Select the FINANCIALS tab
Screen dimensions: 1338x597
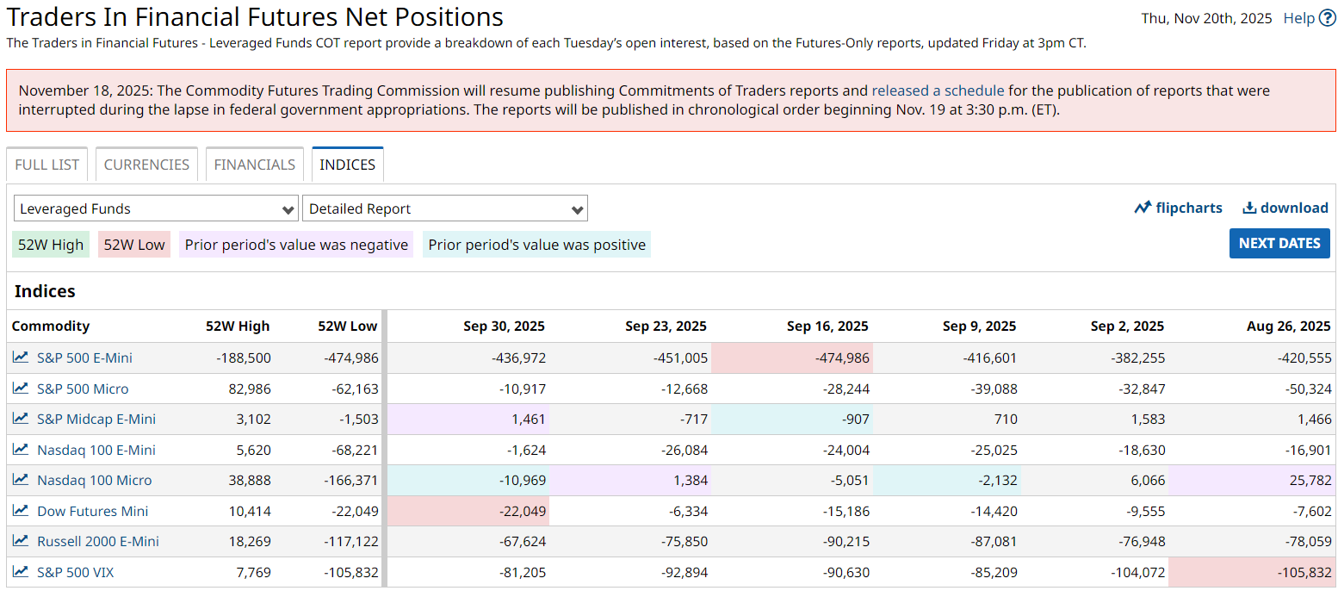pyautogui.click(x=254, y=165)
